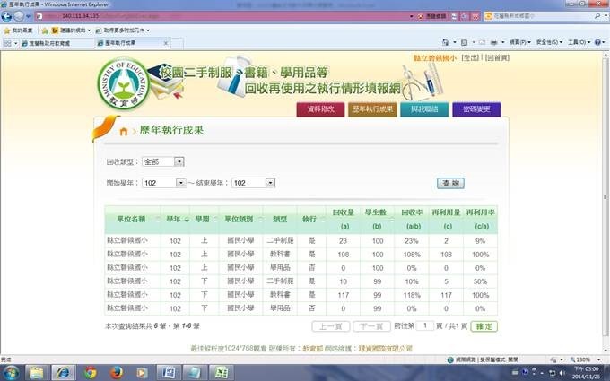Click the red stop-loading icon beside the address bar
This screenshot has height=381, width=610.
pos(475,16)
